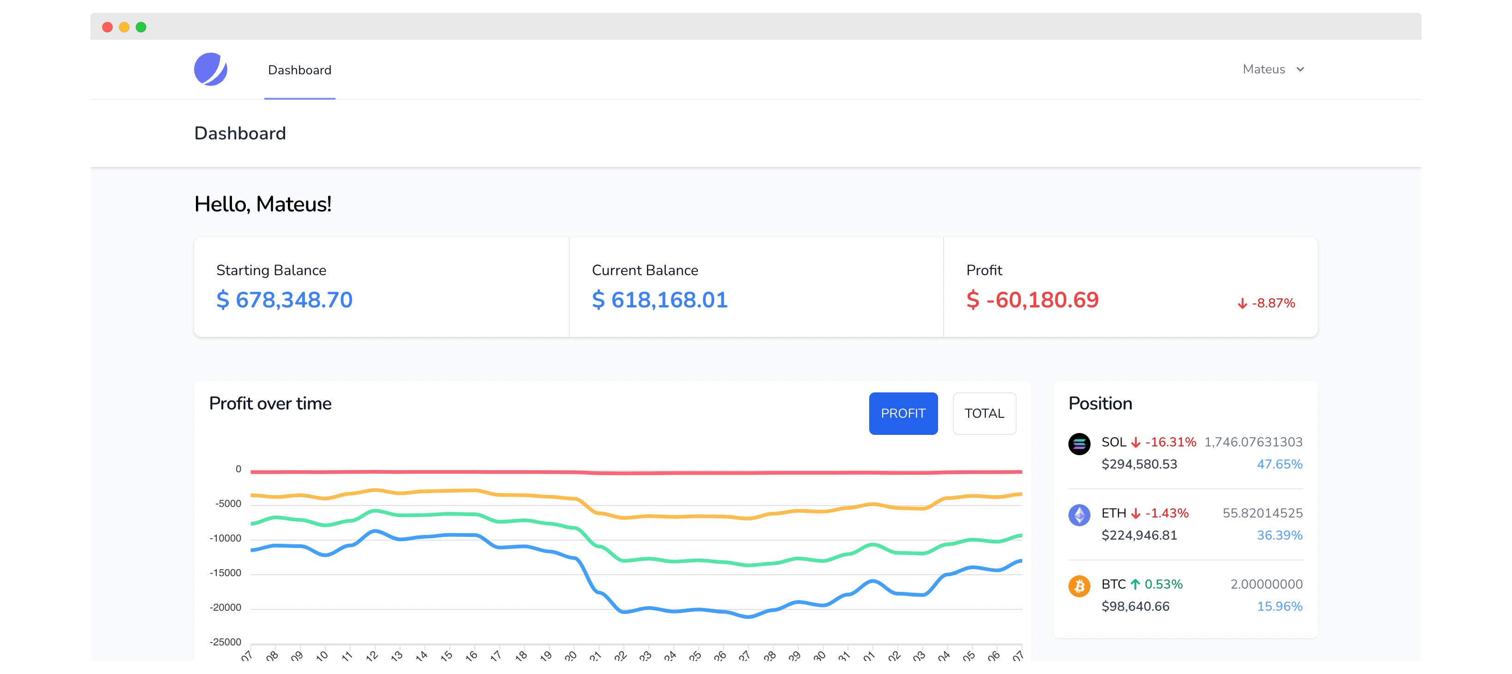This screenshot has width=1512, height=674.
Task: Click the Solana coin icon
Action: [1079, 444]
